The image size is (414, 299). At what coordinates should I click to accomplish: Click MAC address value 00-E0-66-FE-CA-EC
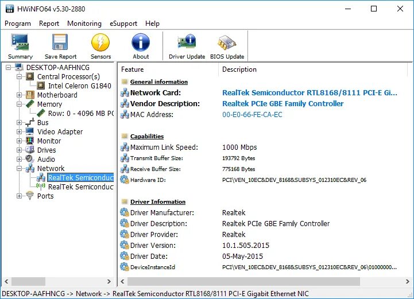tap(252, 115)
